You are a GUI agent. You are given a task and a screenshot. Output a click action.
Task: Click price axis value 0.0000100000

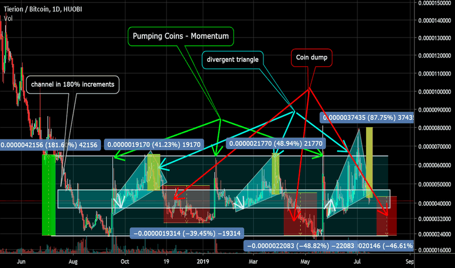pos(434,92)
